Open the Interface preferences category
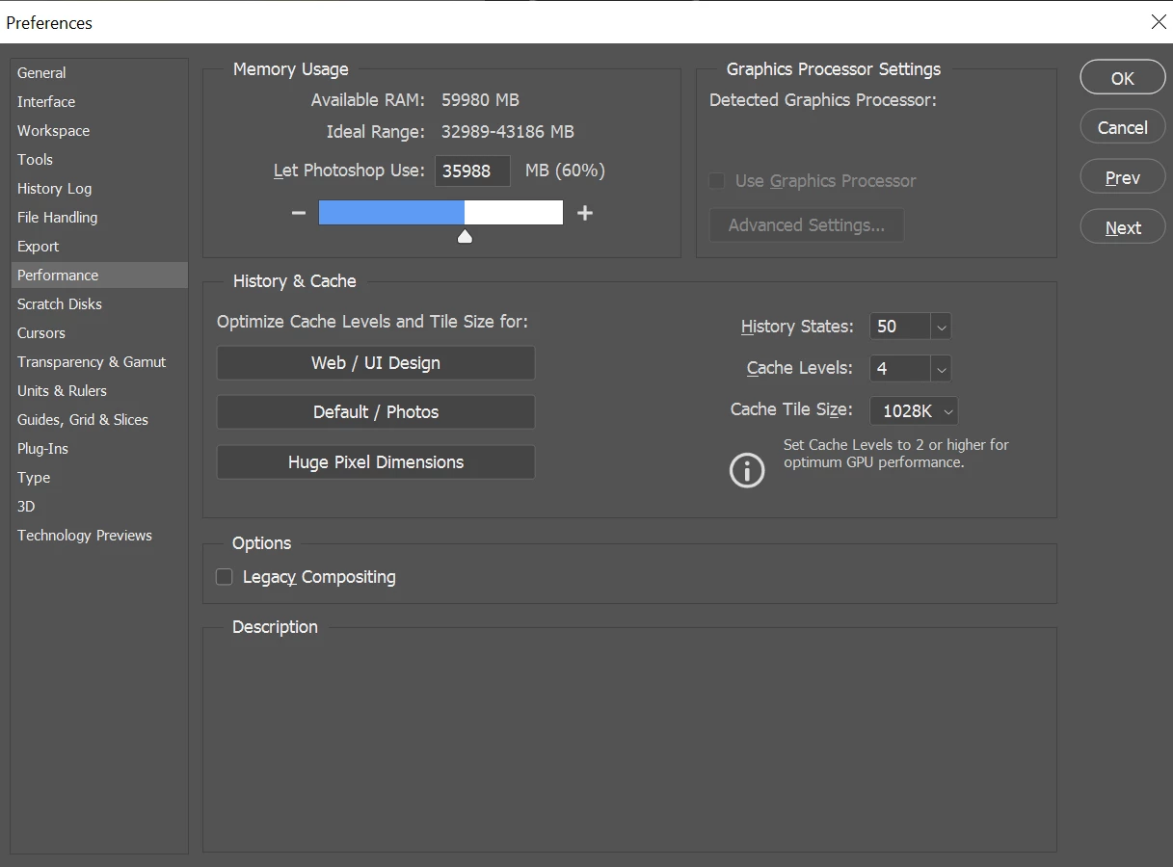Image resolution: width=1173 pixels, height=867 pixels. point(99,102)
